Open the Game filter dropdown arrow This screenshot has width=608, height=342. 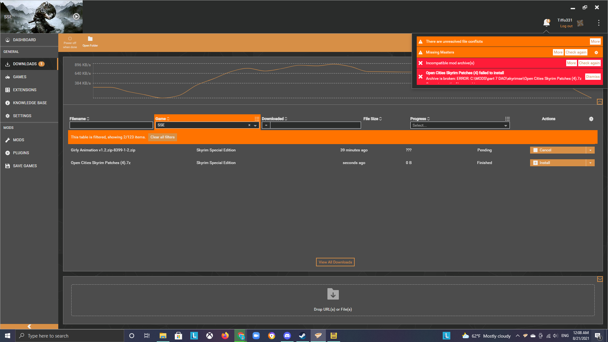coord(255,125)
